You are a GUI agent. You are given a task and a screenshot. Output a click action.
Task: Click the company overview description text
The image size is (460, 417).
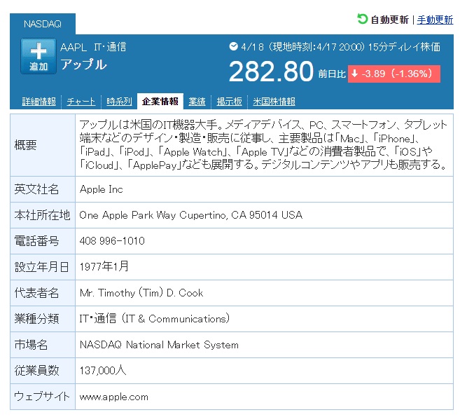263,145
